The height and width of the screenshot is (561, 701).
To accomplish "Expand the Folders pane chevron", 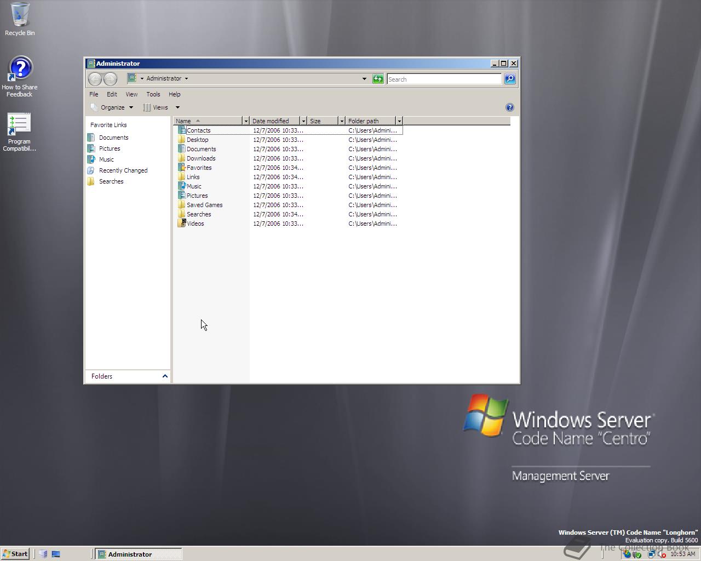I will click(x=165, y=376).
